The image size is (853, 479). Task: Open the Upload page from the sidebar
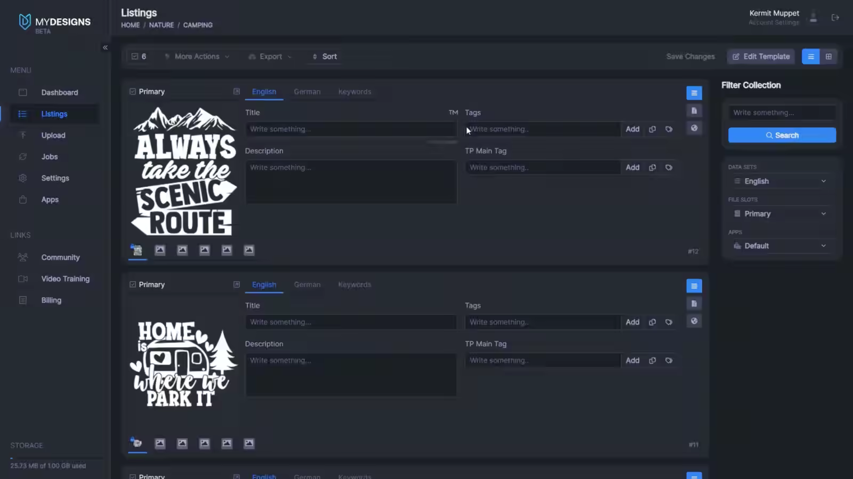(x=53, y=135)
